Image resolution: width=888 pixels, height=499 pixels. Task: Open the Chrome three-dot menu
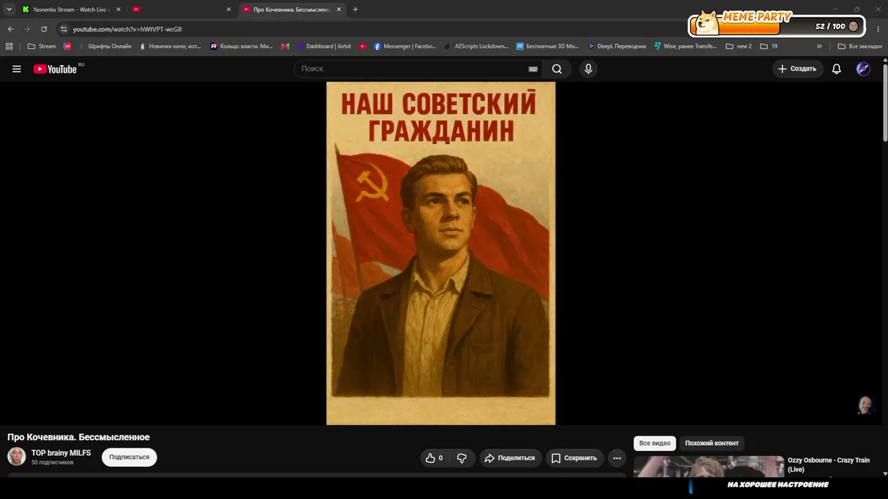(x=877, y=29)
